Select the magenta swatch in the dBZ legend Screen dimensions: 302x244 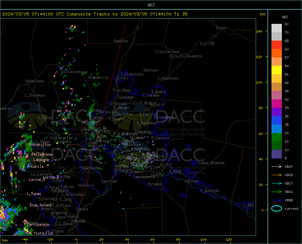click(x=276, y=104)
